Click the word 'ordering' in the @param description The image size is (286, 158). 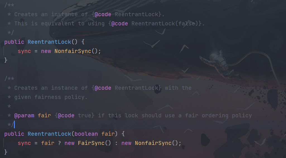[215, 116]
